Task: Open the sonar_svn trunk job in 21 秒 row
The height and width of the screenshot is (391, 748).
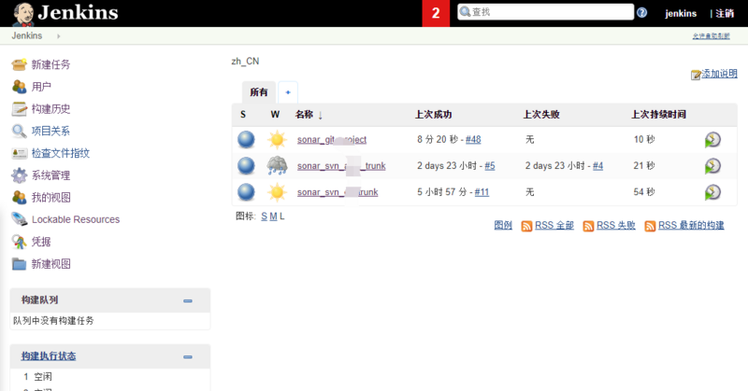Action: [x=341, y=166]
